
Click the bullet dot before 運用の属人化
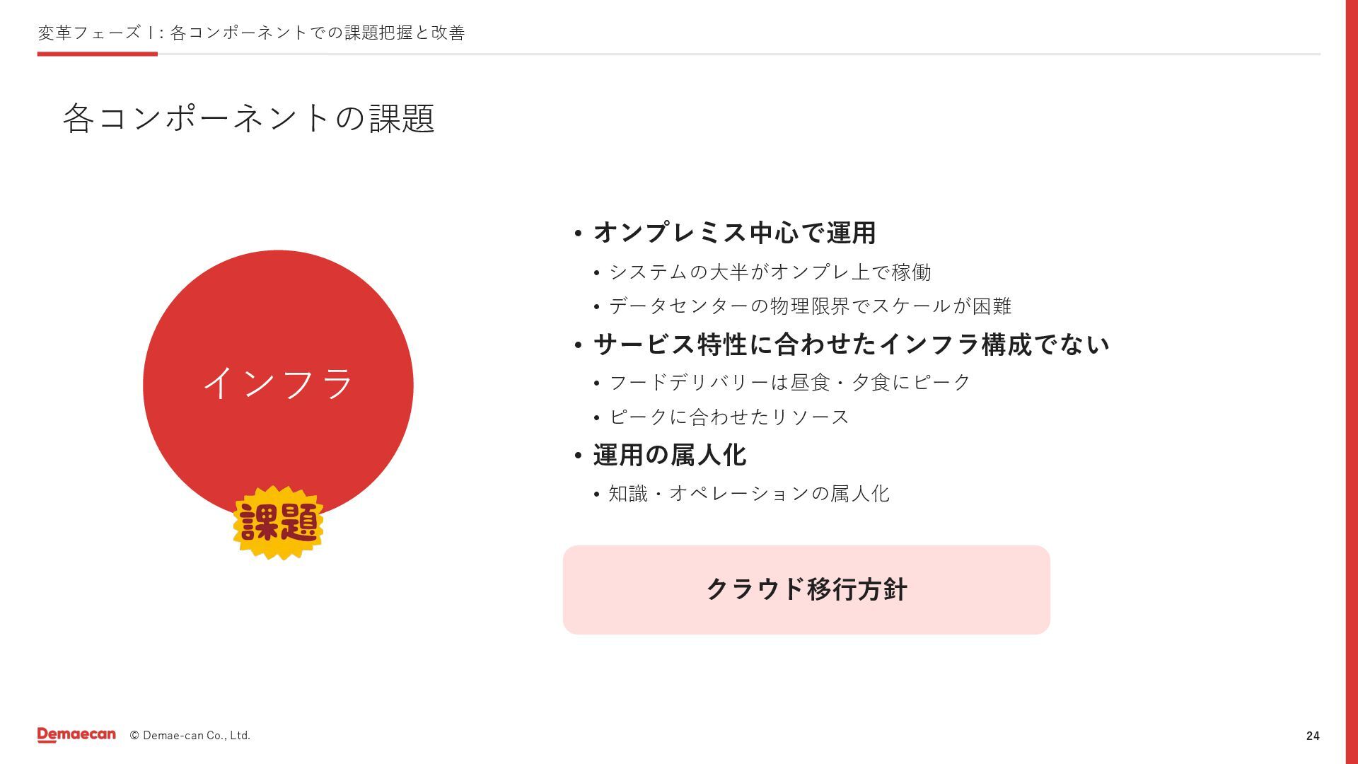pos(578,456)
